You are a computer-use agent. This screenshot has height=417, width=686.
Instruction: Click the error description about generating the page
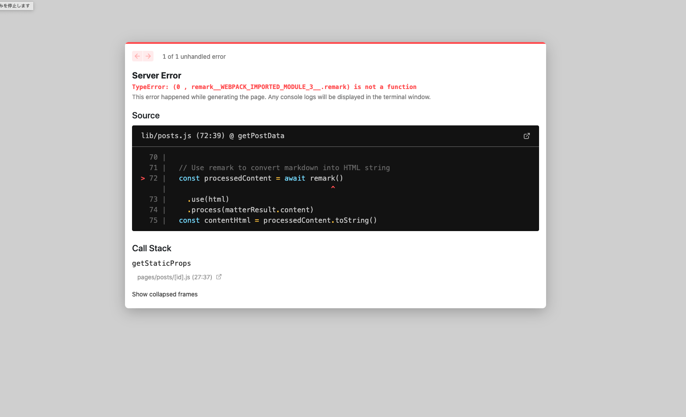pos(281,97)
